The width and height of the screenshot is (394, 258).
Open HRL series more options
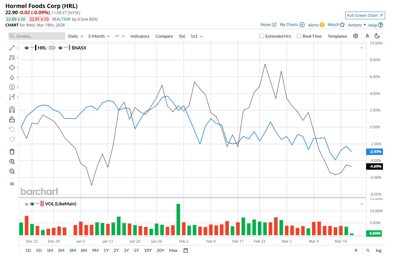(x=32, y=48)
